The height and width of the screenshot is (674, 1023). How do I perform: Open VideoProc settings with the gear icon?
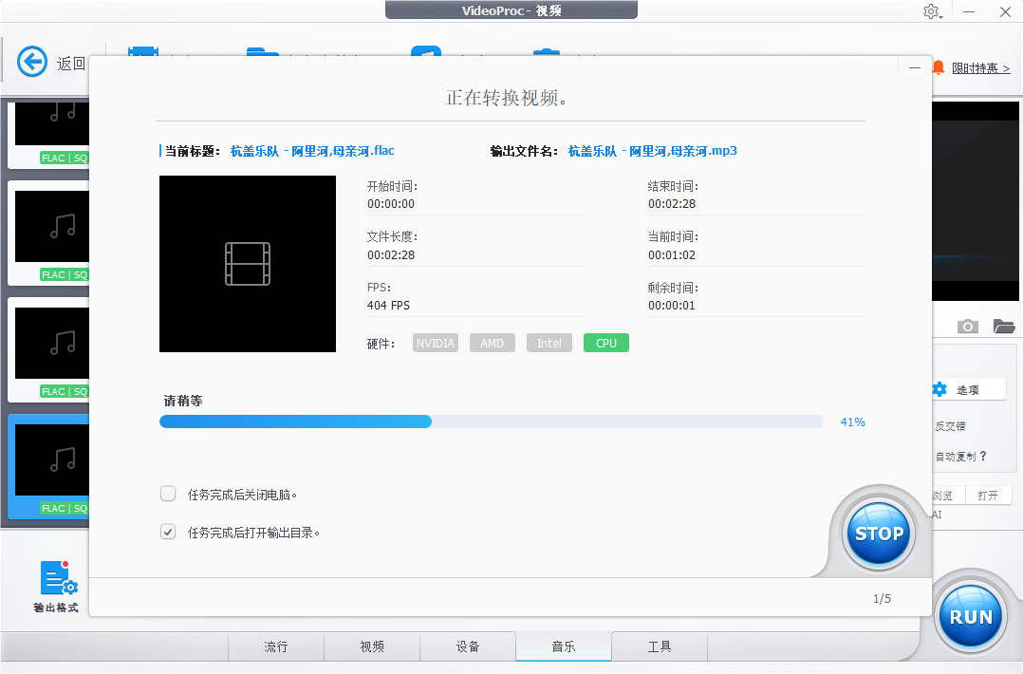coord(931,11)
